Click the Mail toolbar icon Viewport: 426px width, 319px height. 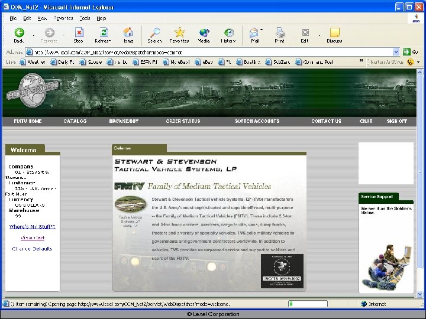click(x=254, y=33)
